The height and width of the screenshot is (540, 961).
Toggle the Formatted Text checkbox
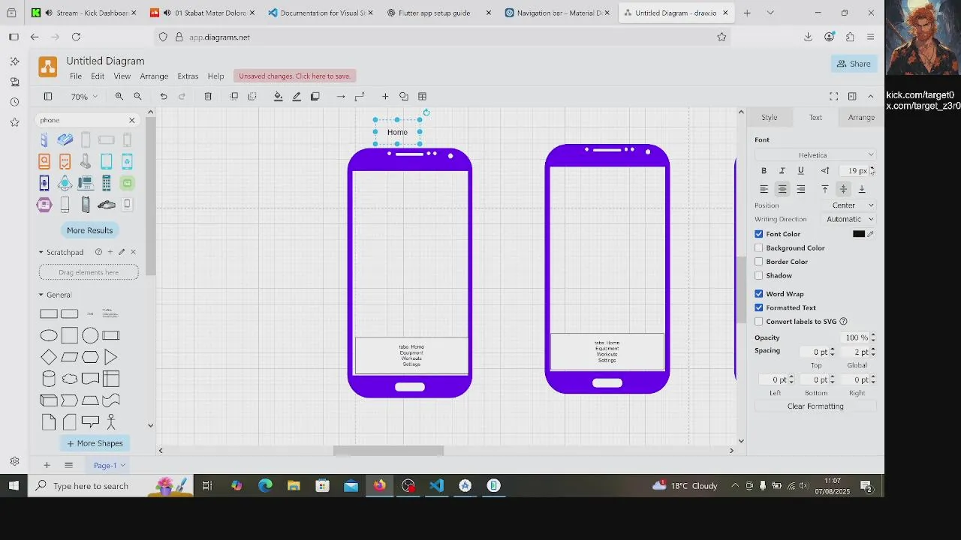759,307
